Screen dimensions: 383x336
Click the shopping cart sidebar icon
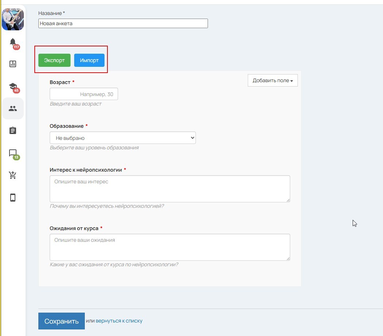[13, 175]
